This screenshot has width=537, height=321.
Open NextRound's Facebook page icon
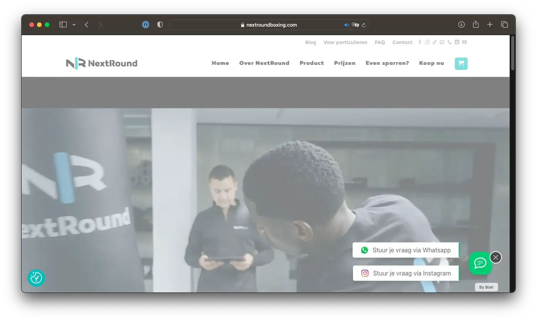pyautogui.click(x=420, y=42)
